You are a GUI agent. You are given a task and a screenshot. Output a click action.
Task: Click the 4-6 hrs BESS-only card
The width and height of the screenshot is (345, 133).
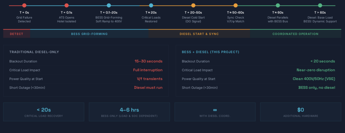coord(129,112)
